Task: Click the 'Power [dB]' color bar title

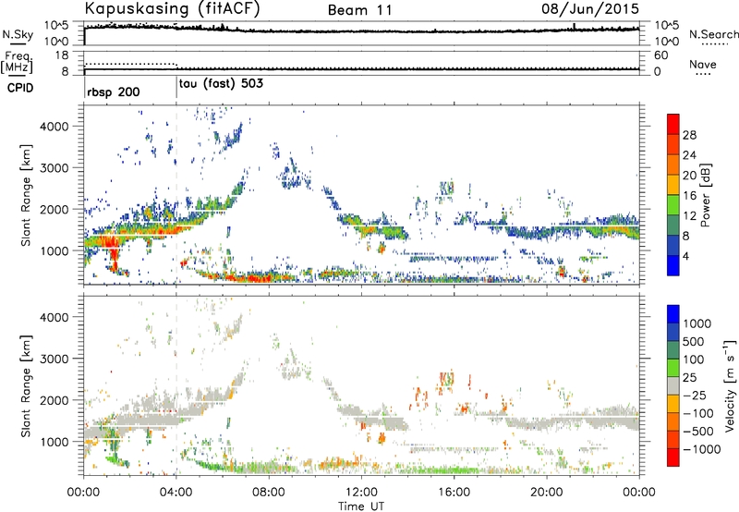Action: pos(705,195)
